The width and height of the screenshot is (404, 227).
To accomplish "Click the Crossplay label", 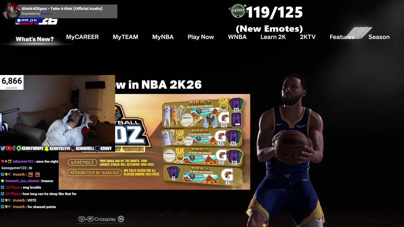I will click(x=105, y=219).
